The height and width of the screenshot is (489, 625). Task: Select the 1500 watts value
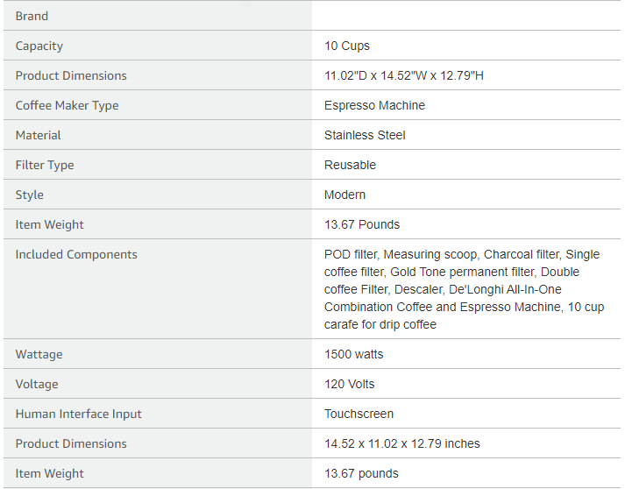(353, 354)
